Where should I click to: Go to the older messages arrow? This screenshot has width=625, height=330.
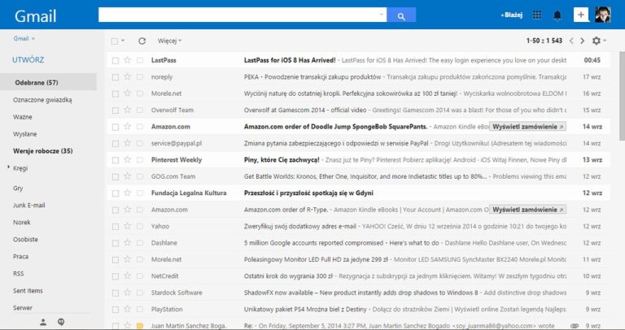tap(583, 41)
